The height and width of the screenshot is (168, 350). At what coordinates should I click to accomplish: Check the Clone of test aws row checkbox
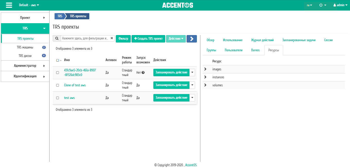(x=58, y=85)
